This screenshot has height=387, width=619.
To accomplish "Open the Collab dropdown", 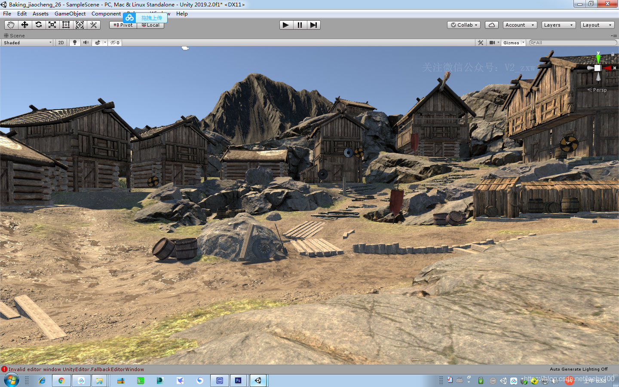I will 464,25.
